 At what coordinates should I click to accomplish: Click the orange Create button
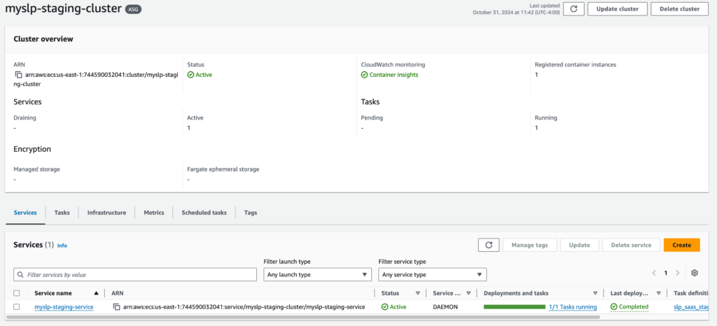(x=682, y=245)
